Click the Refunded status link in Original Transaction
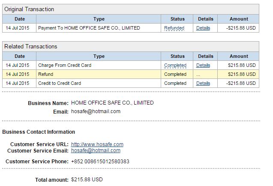Image resolution: width=273 pixels, height=186 pixels. (174, 28)
